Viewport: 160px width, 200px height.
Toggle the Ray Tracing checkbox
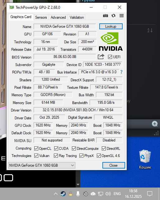[56, 156]
